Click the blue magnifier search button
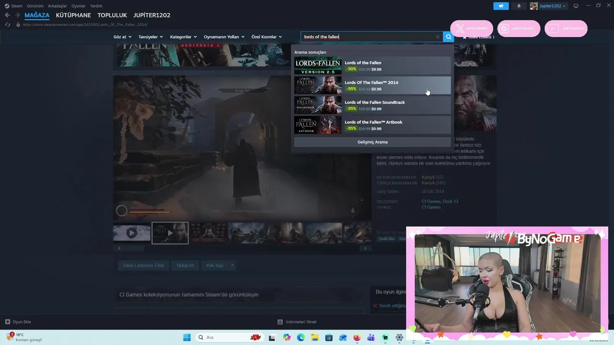The width and height of the screenshot is (614, 345). click(x=448, y=37)
